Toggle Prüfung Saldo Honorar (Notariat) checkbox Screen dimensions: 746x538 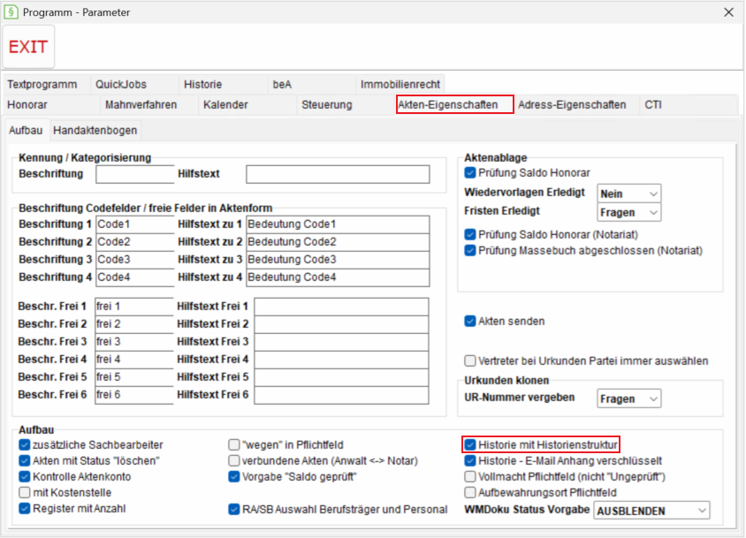pos(470,234)
